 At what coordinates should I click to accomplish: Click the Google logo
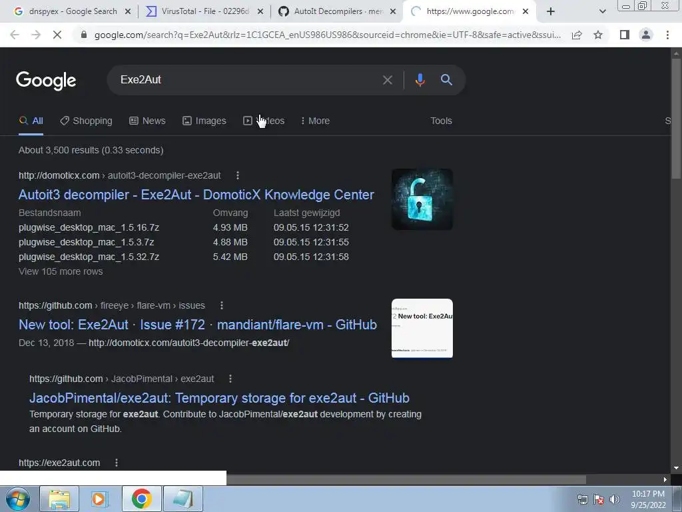[x=46, y=81]
